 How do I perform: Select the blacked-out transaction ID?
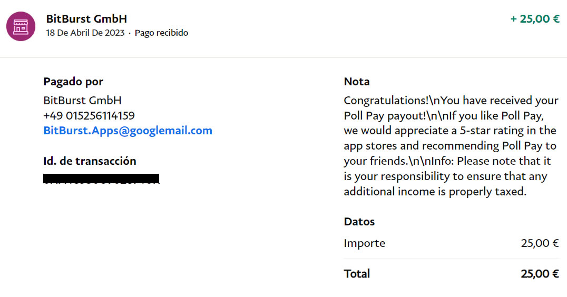(101, 179)
